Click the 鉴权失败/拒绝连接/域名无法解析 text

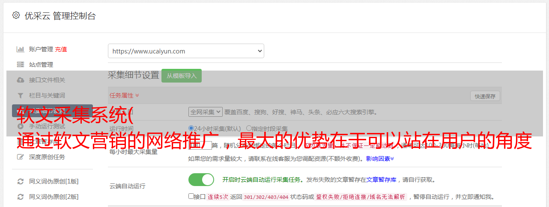click(x=361, y=197)
